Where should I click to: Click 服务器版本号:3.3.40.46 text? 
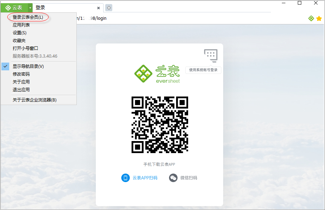(x=35, y=56)
